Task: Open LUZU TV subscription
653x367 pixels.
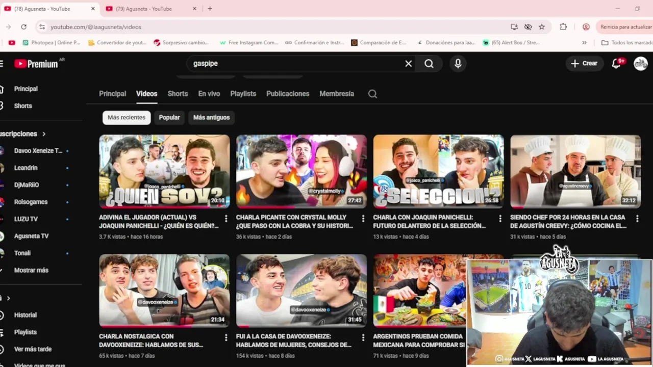Action: pos(26,219)
